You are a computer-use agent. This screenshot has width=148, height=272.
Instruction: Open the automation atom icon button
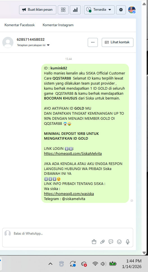click(63, 10)
